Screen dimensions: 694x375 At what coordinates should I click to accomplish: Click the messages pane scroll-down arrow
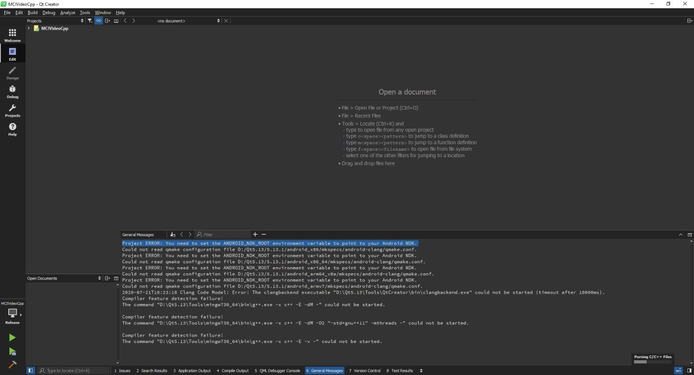(x=691, y=363)
